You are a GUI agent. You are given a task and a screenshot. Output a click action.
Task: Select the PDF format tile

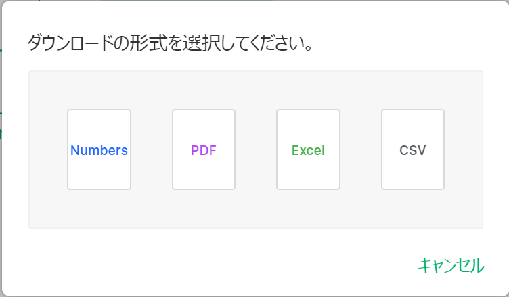click(204, 150)
